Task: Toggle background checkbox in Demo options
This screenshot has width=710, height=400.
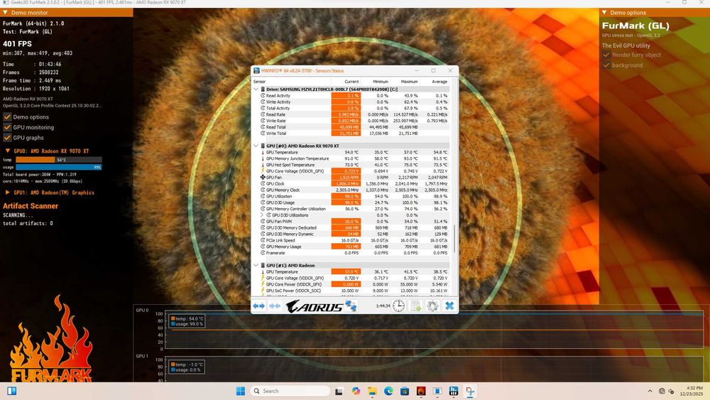Action: pos(606,65)
